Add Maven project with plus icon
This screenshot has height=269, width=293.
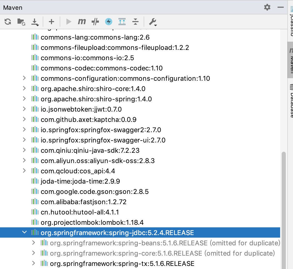click(x=51, y=22)
